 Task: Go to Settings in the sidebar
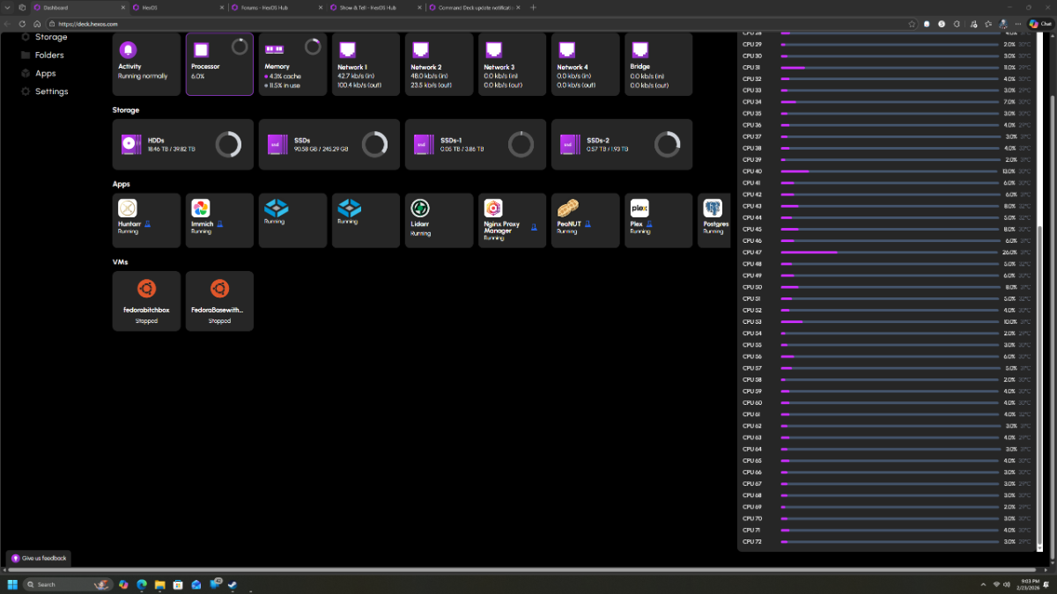point(51,92)
